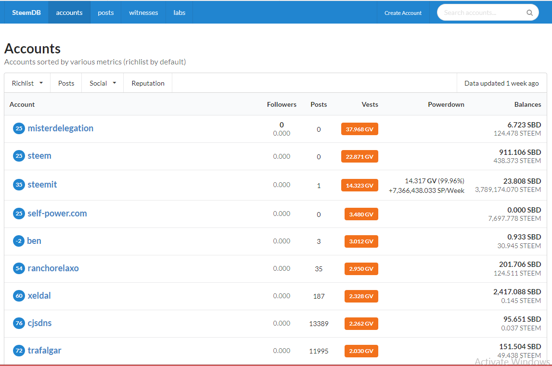Click the Accounts page heading
The height and width of the screenshot is (366, 552).
coord(32,49)
